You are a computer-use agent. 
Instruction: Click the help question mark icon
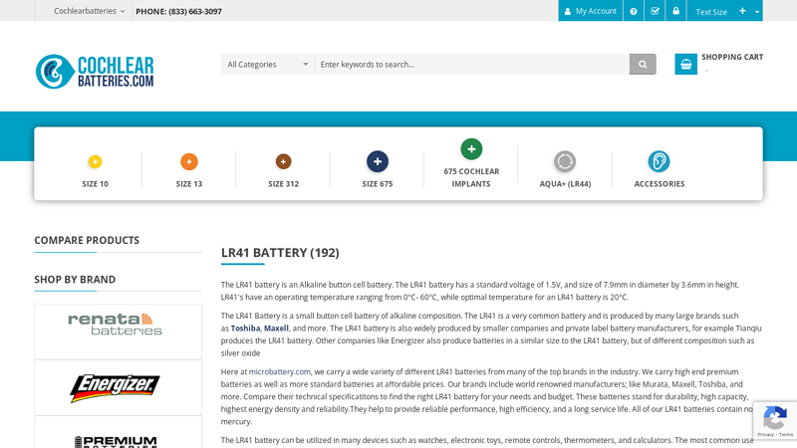[634, 11]
